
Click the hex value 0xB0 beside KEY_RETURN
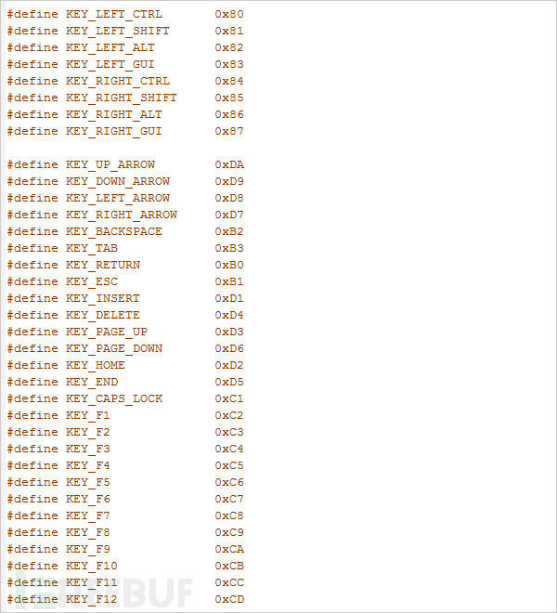pos(229,265)
